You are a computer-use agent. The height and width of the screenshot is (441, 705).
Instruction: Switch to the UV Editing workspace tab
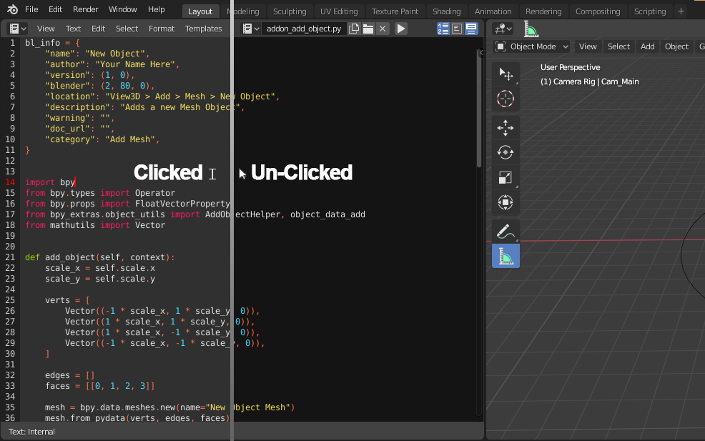point(339,11)
